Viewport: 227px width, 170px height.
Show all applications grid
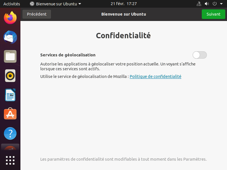tap(10, 160)
